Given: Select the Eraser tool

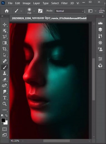Looking at the screenshot, I should pyautogui.click(x=4, y=79).
